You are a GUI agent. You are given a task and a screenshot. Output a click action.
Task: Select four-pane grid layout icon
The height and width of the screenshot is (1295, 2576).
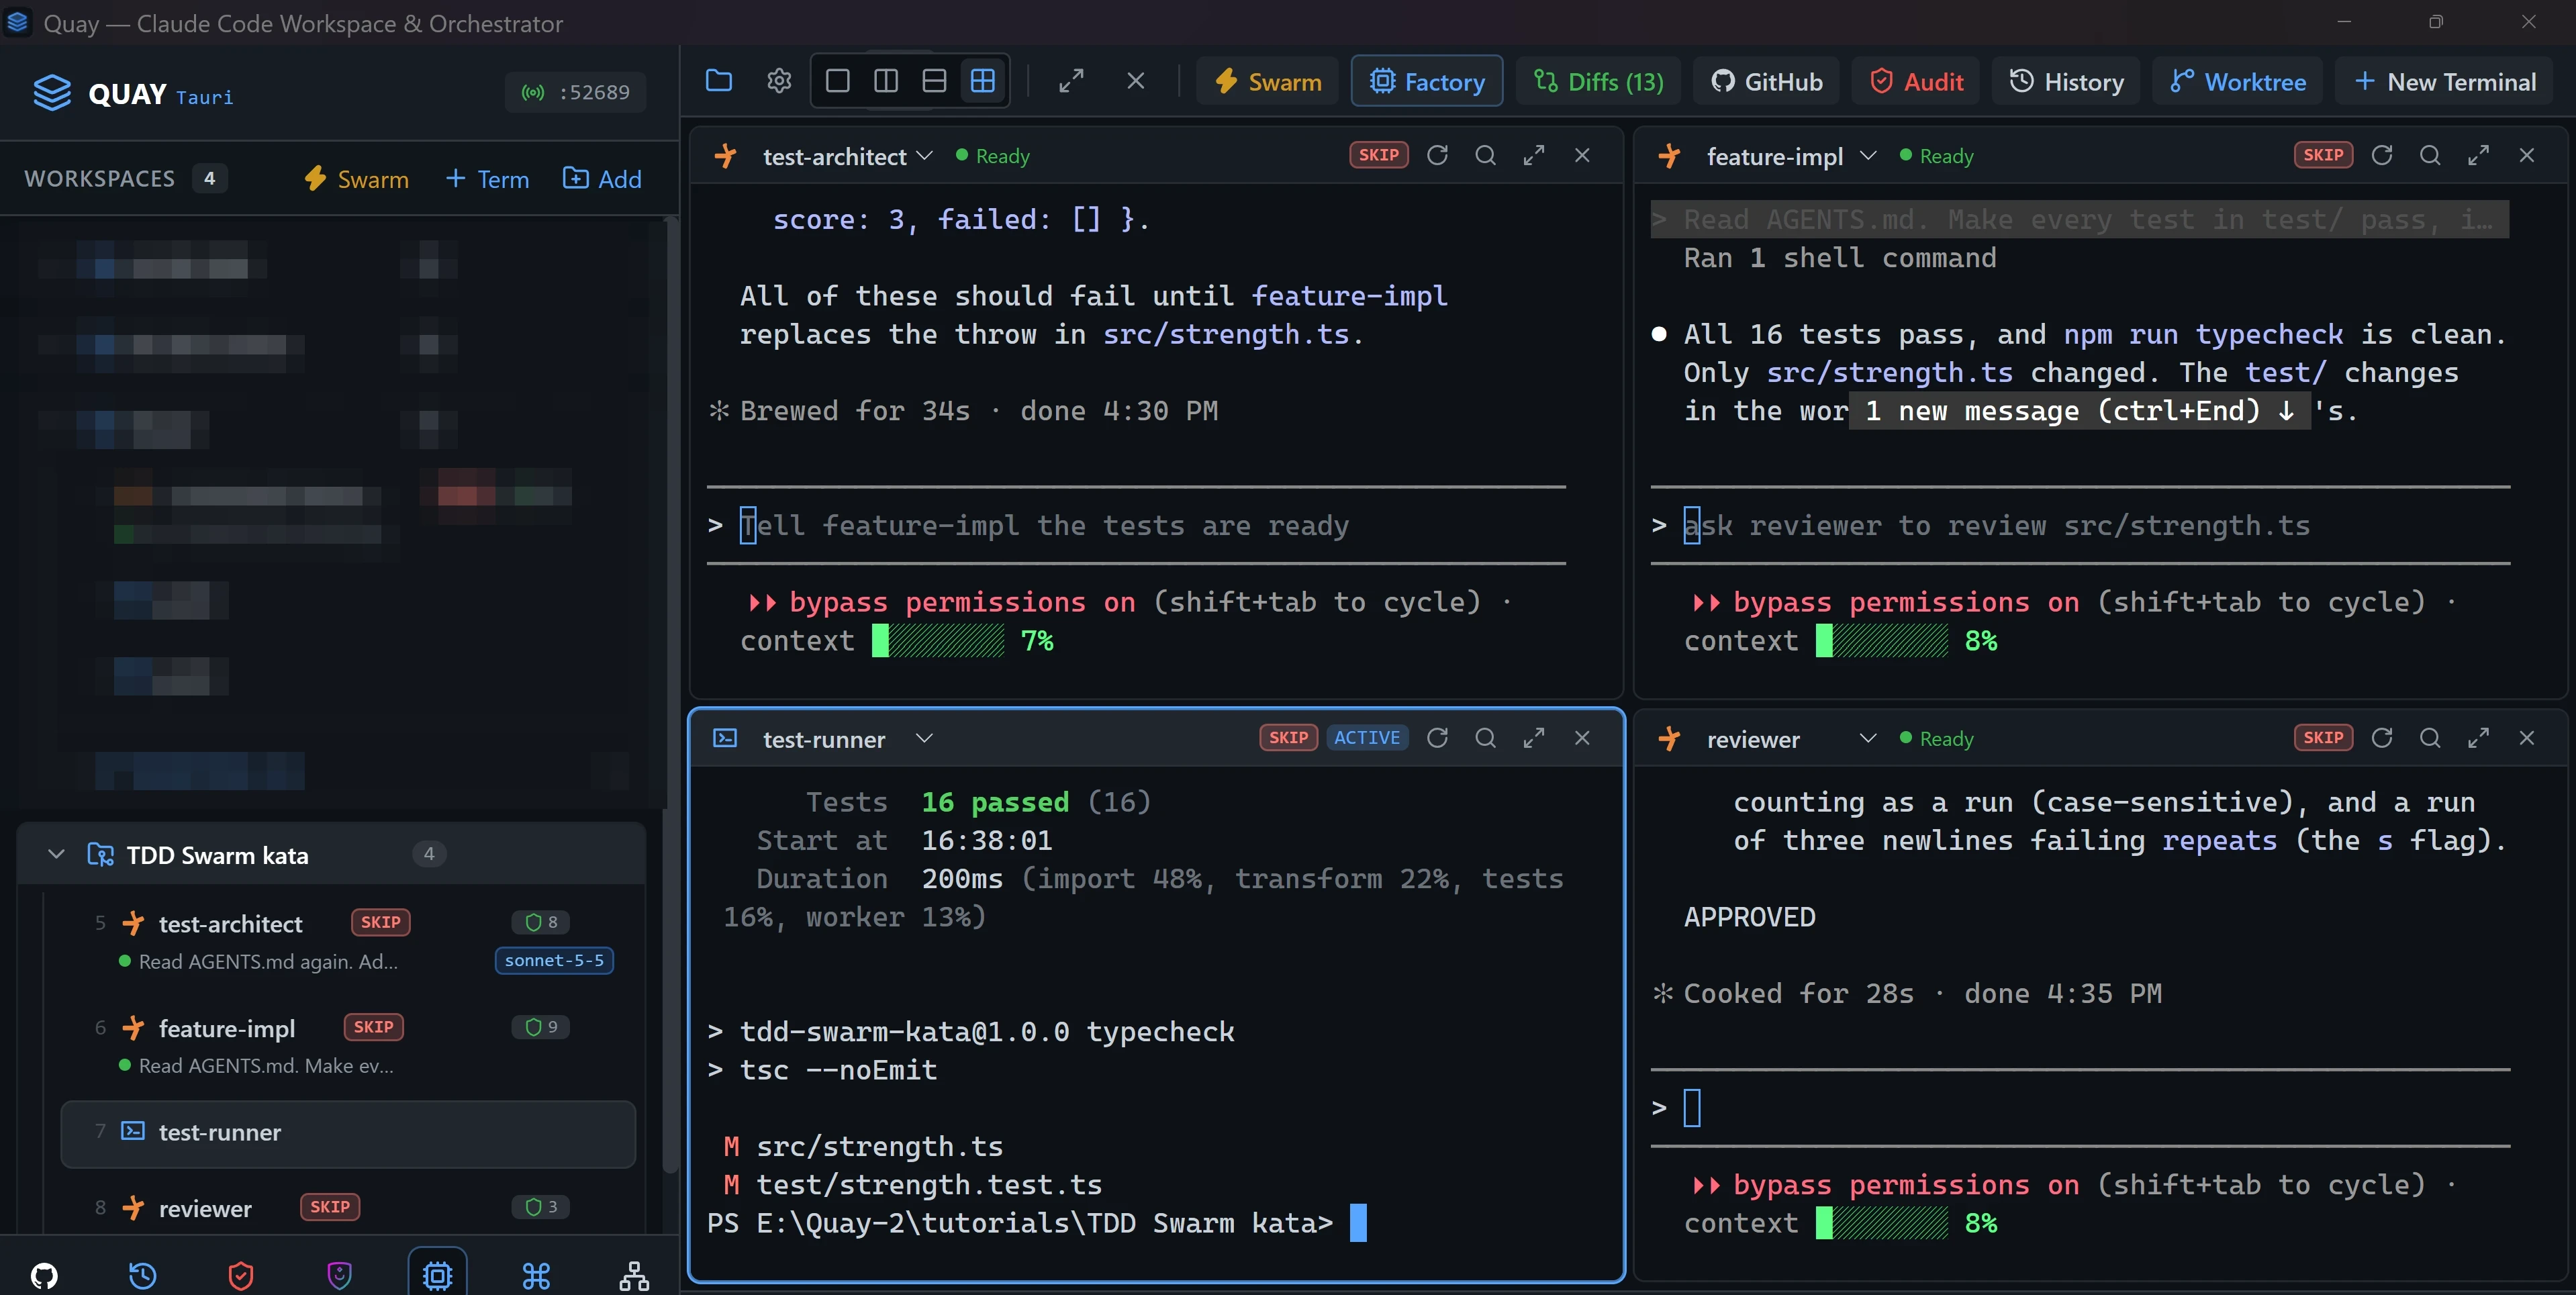tap(983, 81)
